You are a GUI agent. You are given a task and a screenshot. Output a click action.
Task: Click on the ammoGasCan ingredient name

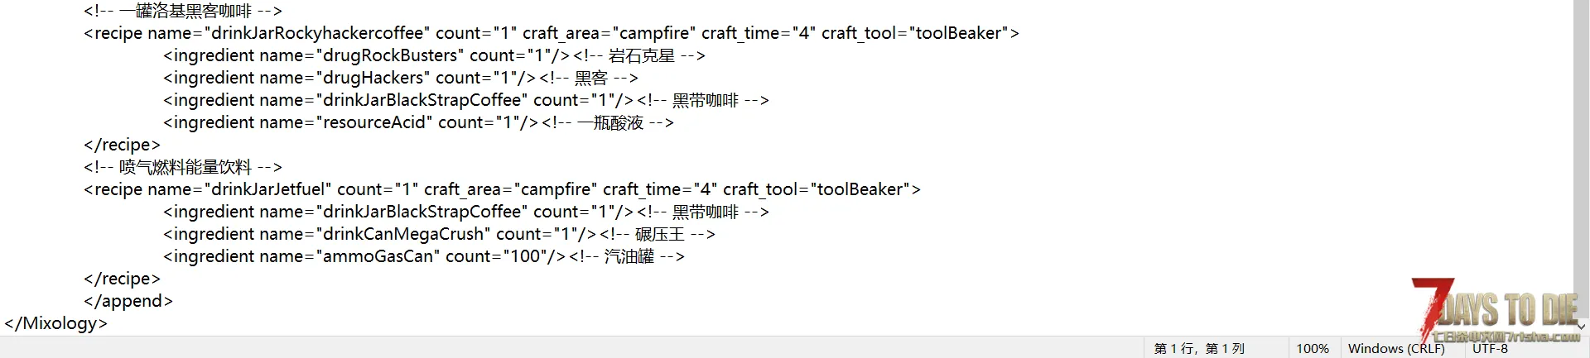pyautogui.click(x=378, y=256)
